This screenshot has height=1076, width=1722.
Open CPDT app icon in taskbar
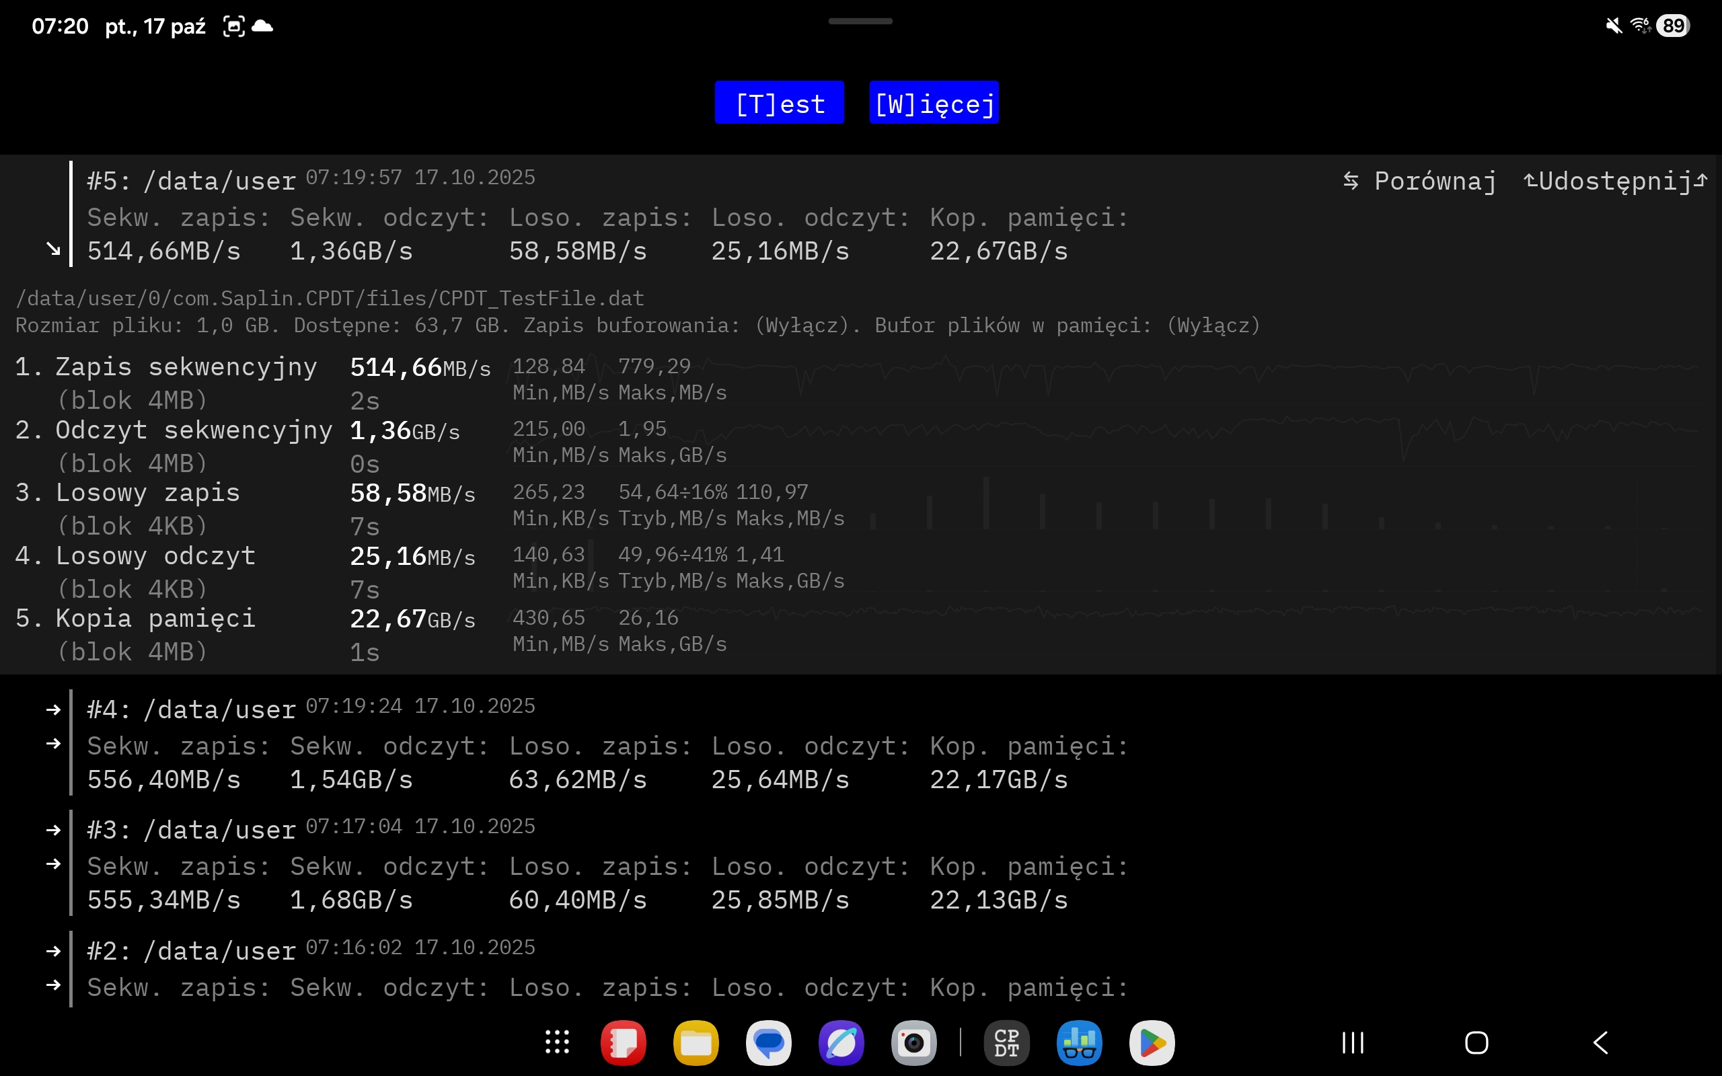[x=1006, y=1043]
